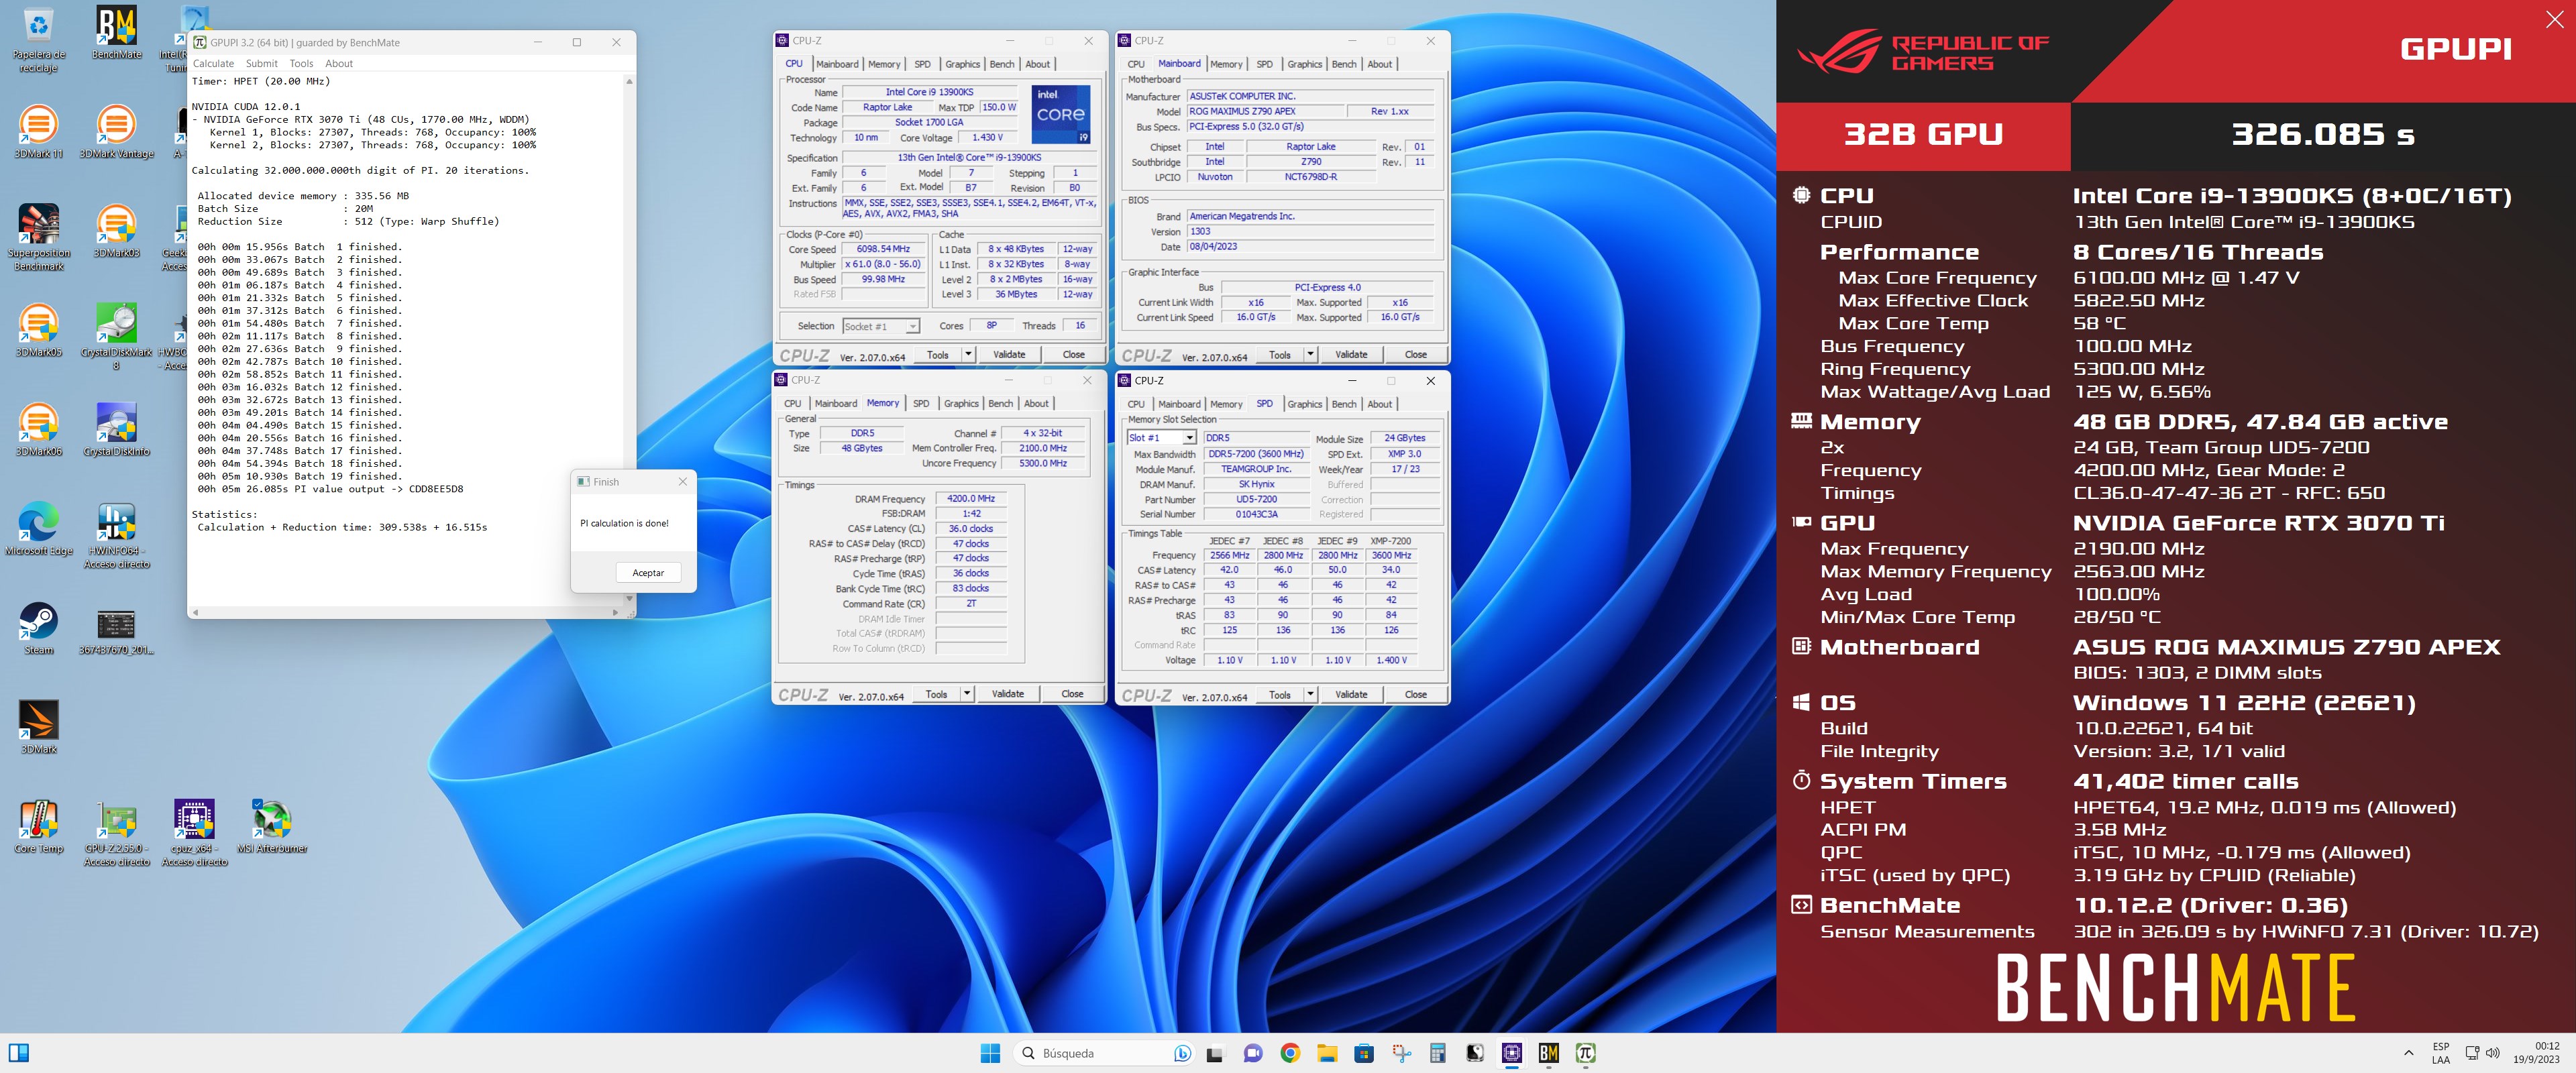Open the Widgets icon on the taskbar
The height and width of the screenshot is (1073, 2576).
click(19, 1053)
